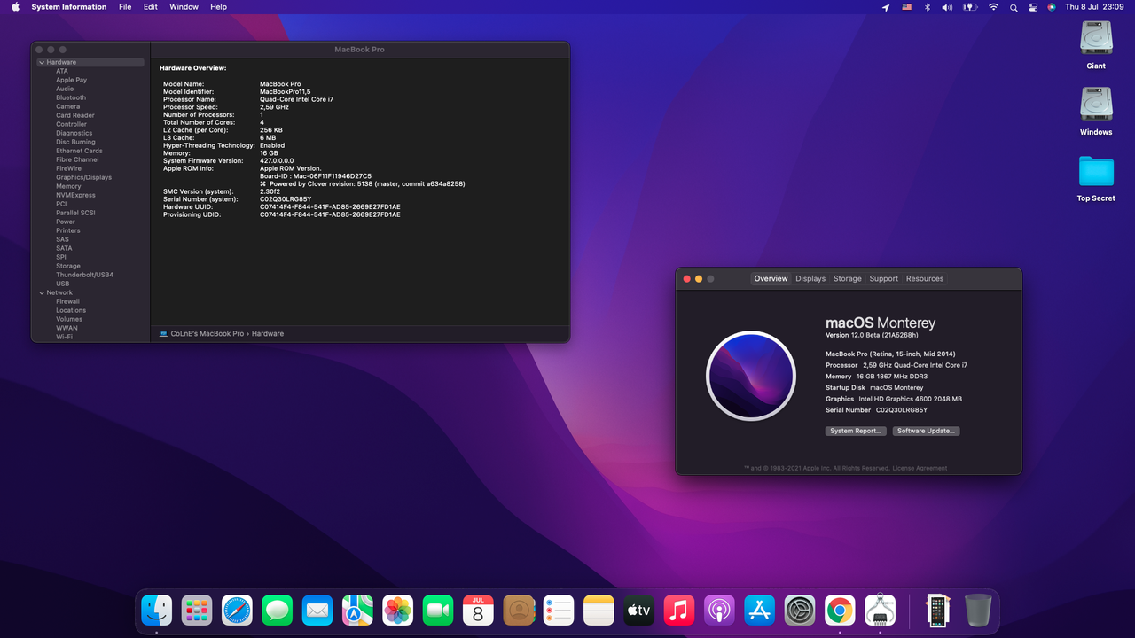Select USB in the sidebar
Image resolution: width=1135 pixels, height=638 pixels.
[63, 284]
